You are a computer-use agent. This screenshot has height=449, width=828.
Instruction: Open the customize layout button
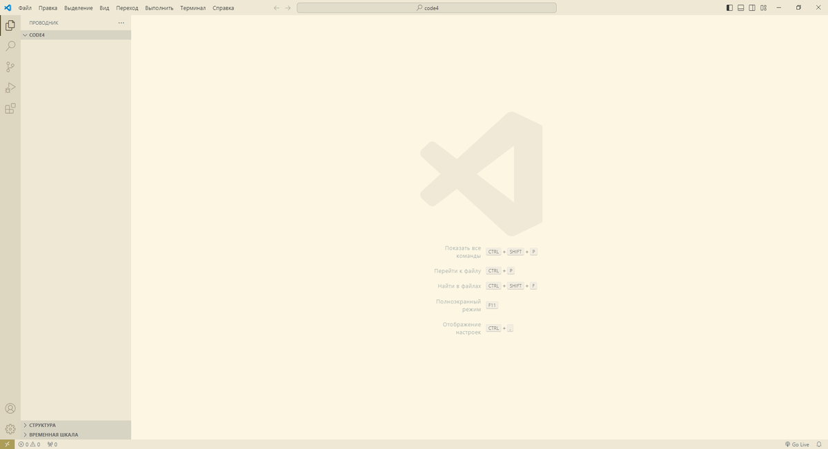[763, 8]
